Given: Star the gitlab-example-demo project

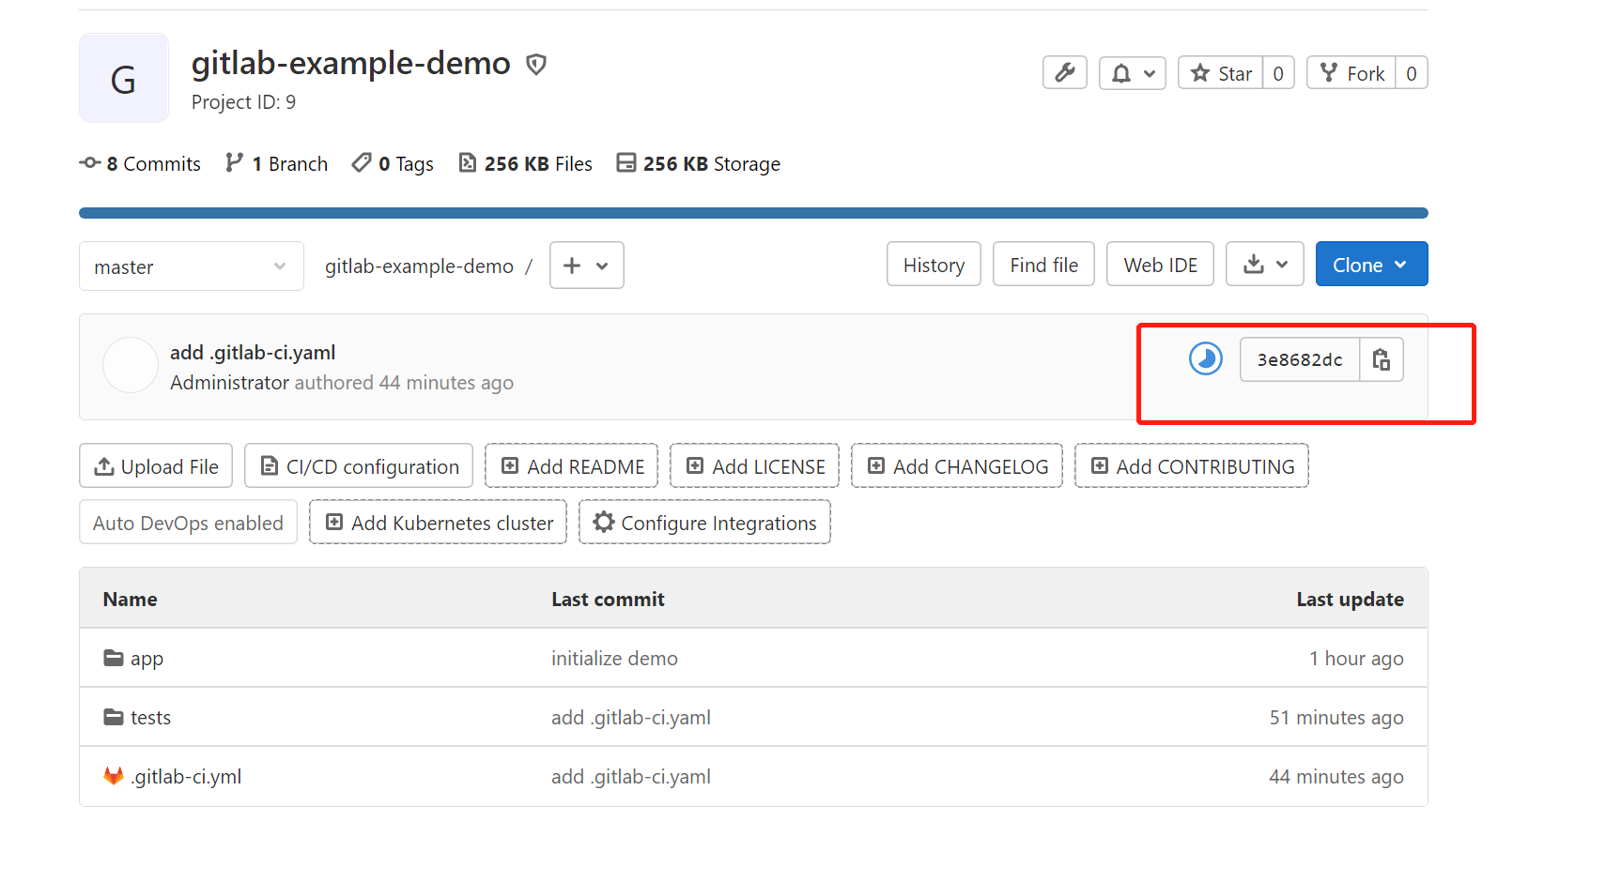Looking at the screenshot, I should coord(1221,73).
